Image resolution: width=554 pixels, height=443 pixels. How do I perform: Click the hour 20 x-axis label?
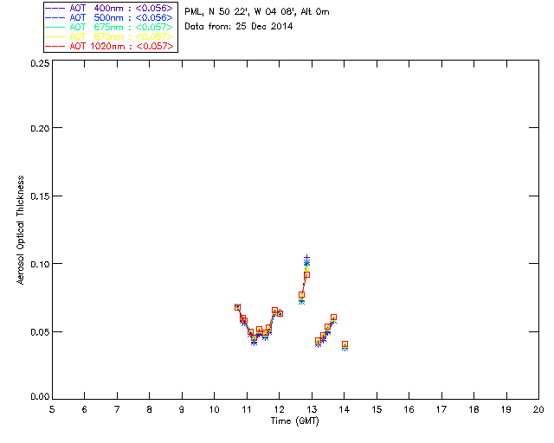coord(538,409)
